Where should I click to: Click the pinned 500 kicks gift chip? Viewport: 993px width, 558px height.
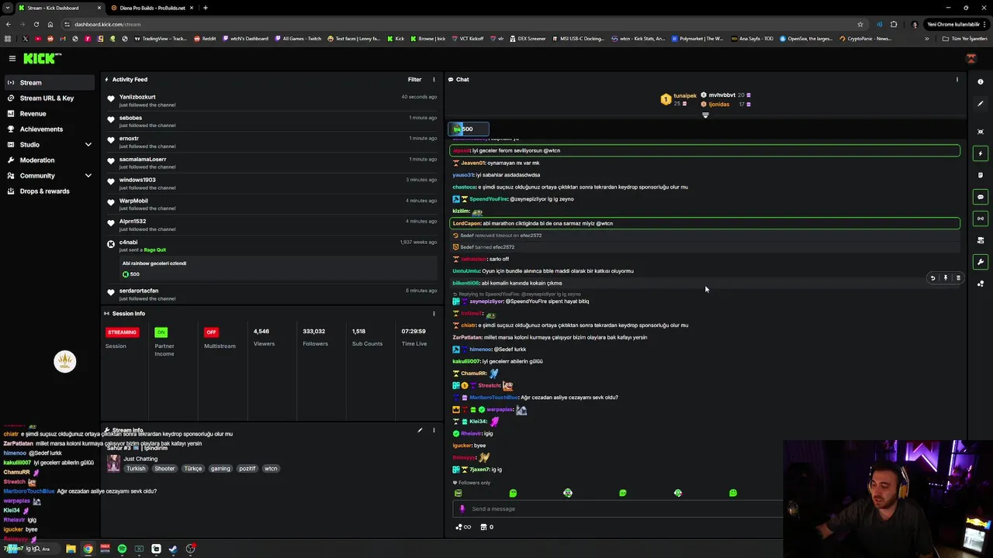[x=469, y=129]
